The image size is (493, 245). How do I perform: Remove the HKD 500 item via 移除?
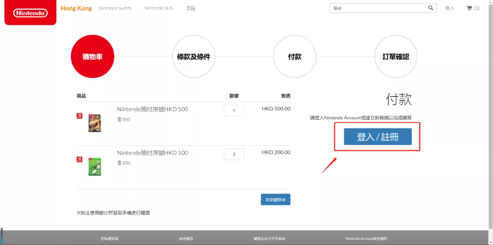click(126, 119)
